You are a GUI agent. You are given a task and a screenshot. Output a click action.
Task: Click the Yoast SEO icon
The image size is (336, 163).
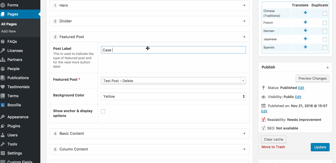click(263, 128)
